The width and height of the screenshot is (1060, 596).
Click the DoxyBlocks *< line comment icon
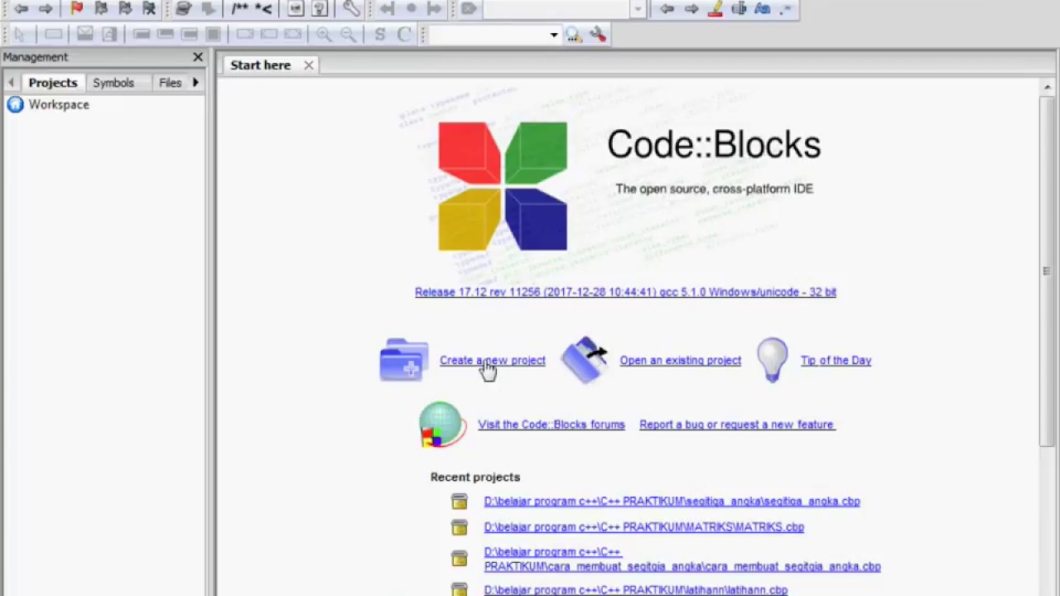point(263,8)
